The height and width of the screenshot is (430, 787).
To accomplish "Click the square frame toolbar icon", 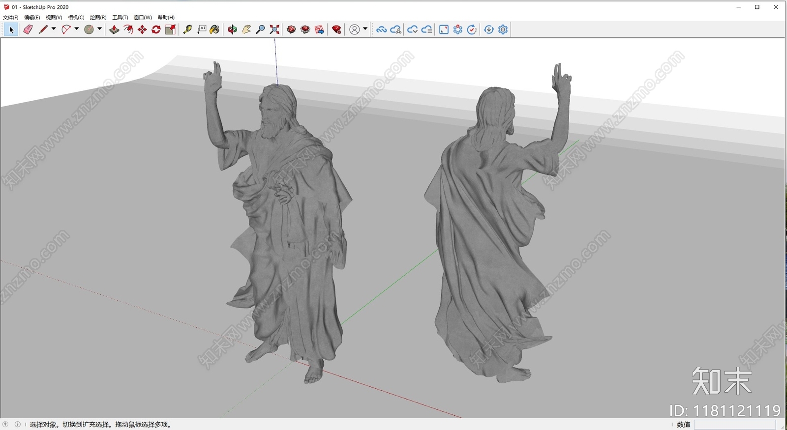I will click(444, 29).
